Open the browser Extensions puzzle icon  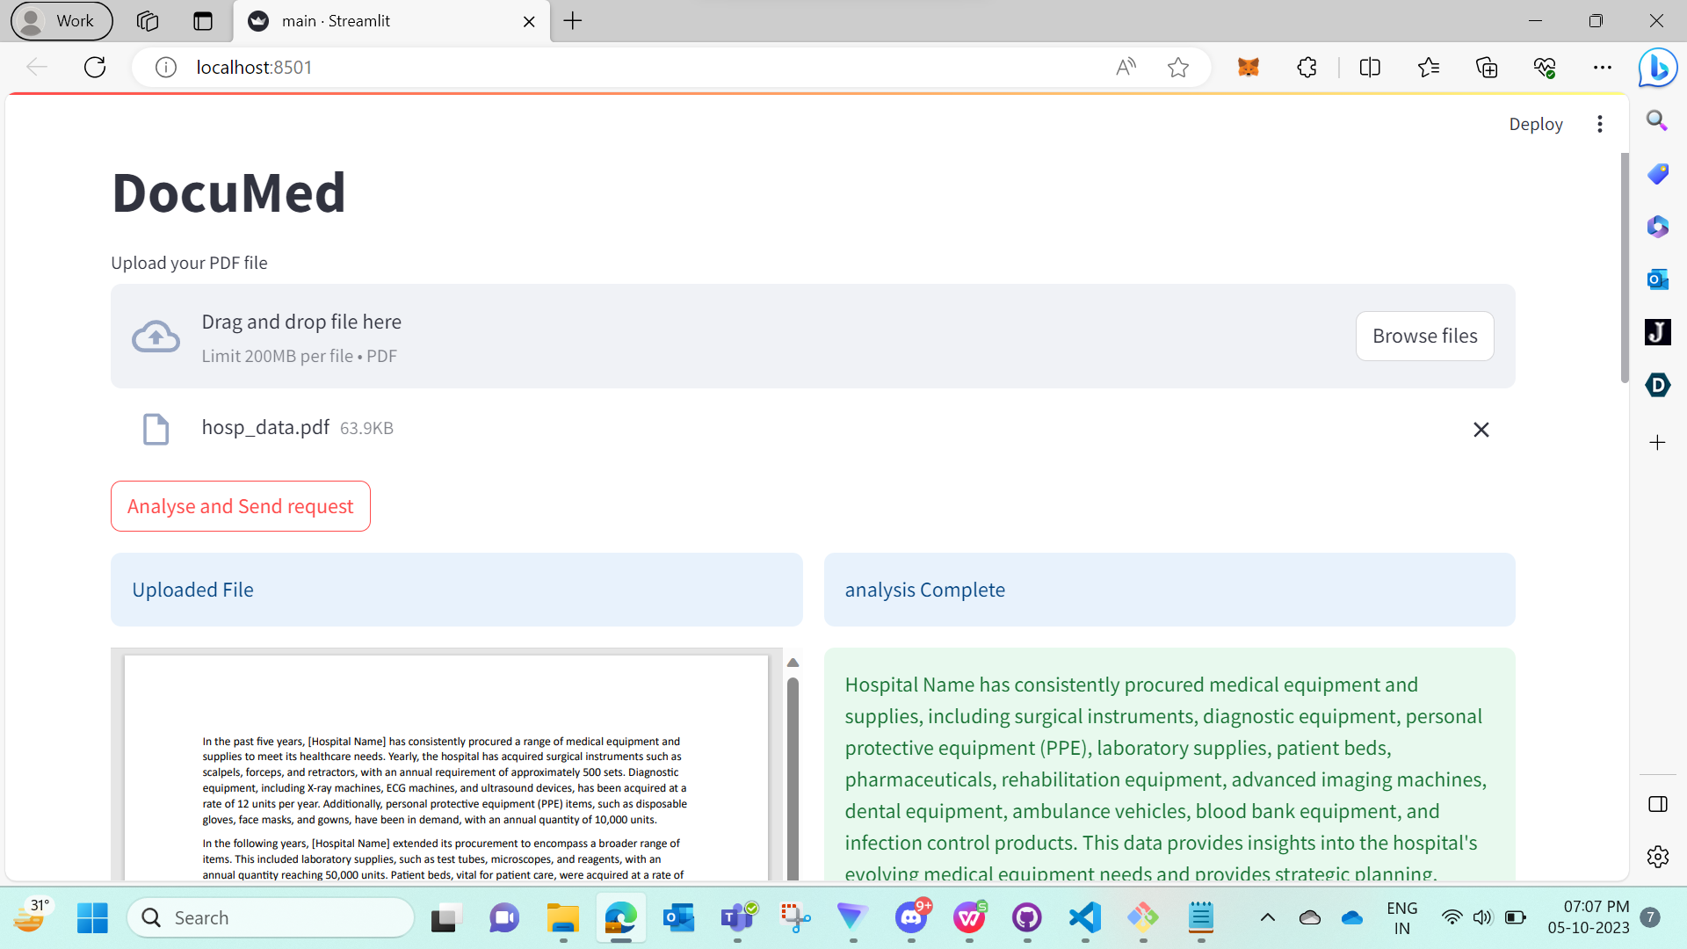pos(1307,67)
